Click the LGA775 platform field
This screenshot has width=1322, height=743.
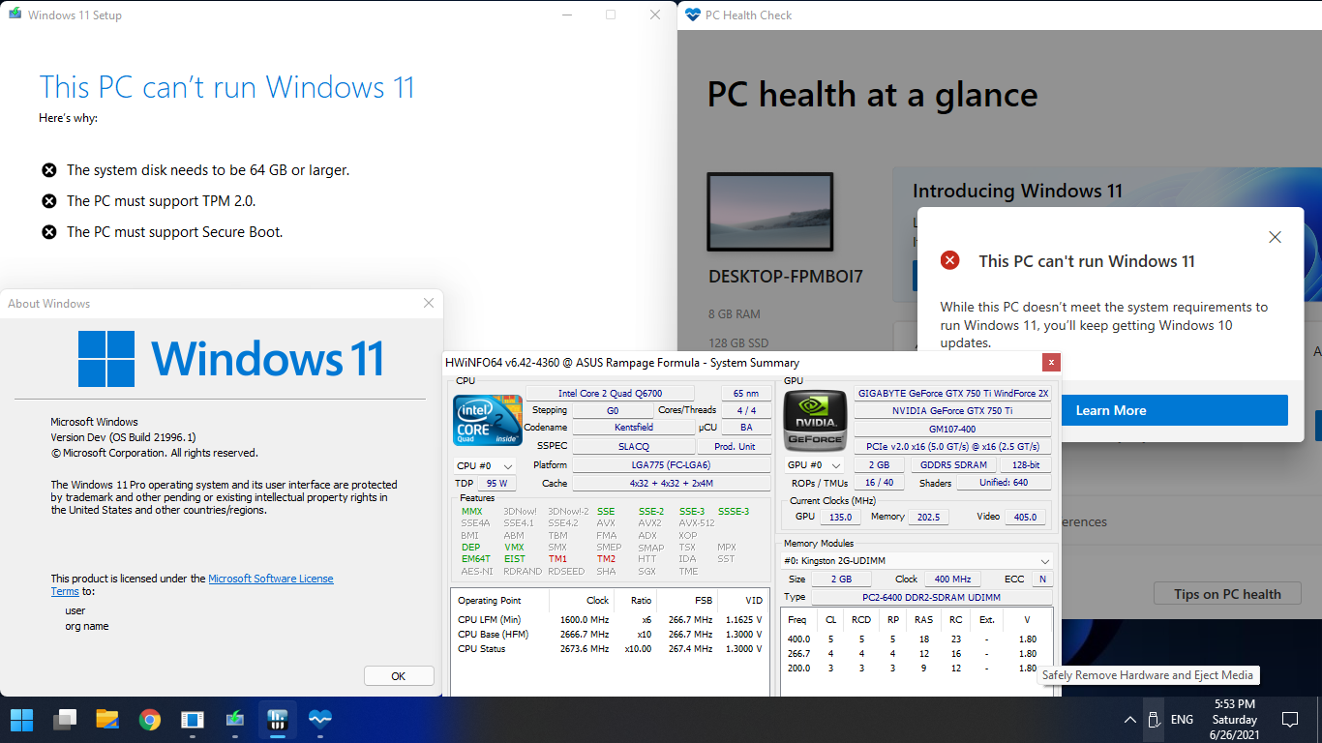(x=670, y=465)
